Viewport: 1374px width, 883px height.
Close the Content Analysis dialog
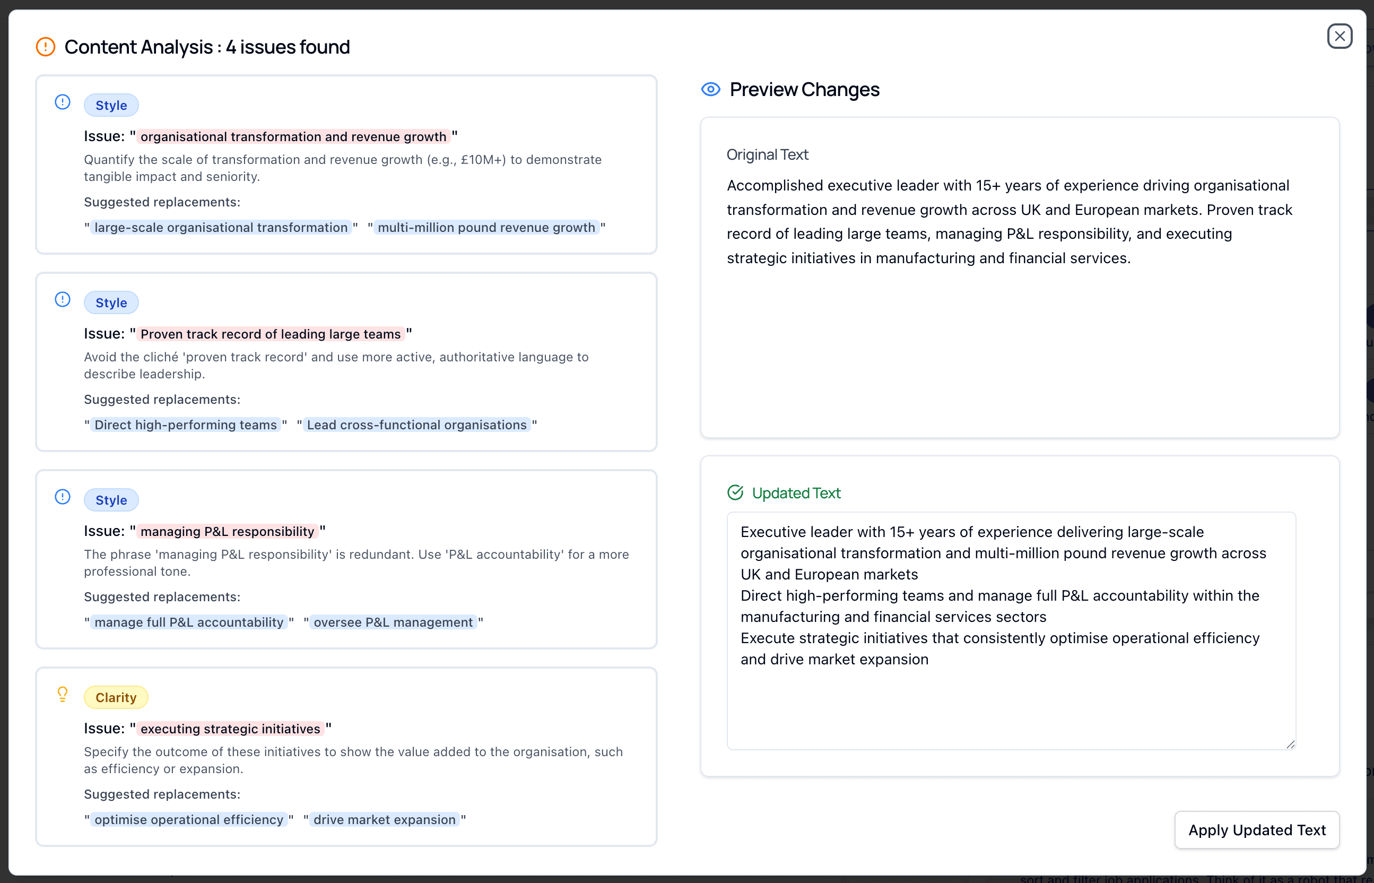(x=1340, y=36)
